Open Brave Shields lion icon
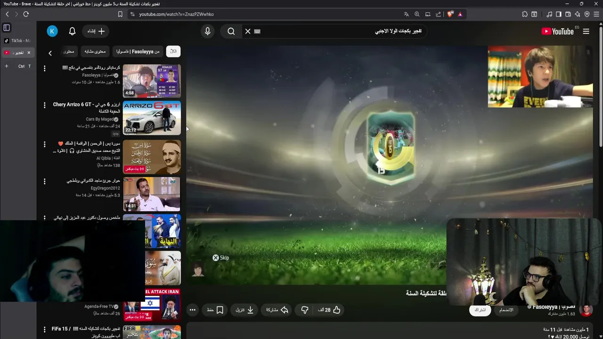The height and width of the screenshot is (339, 603). pyautogui.click(x=450, y=14)
